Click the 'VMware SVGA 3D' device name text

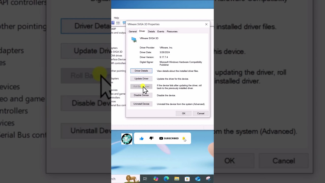click(149, 38)
